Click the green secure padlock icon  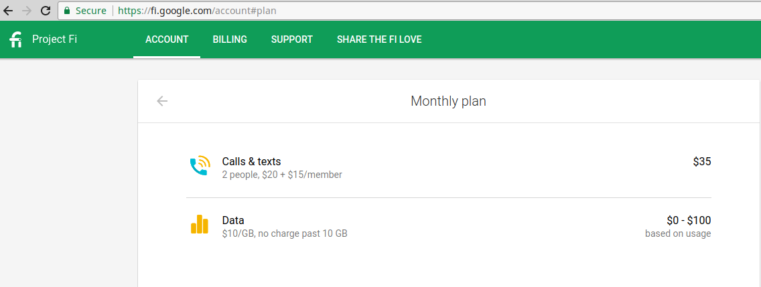click(x=67, y=11)
